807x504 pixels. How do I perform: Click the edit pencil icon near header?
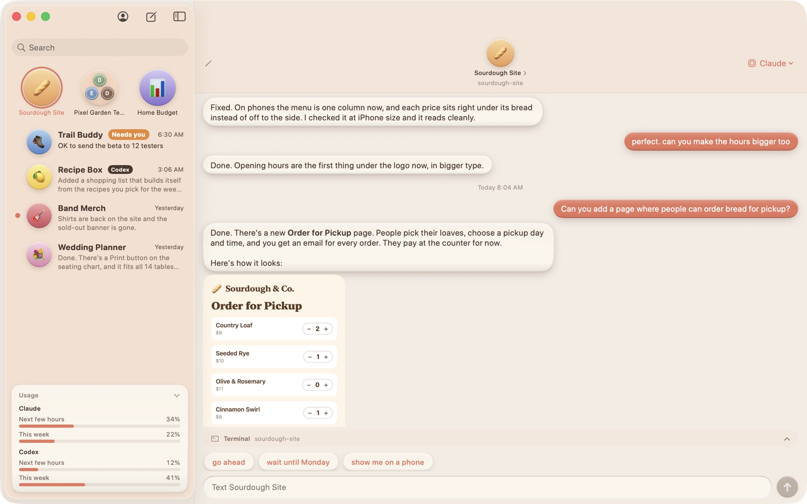pos(208,64)
